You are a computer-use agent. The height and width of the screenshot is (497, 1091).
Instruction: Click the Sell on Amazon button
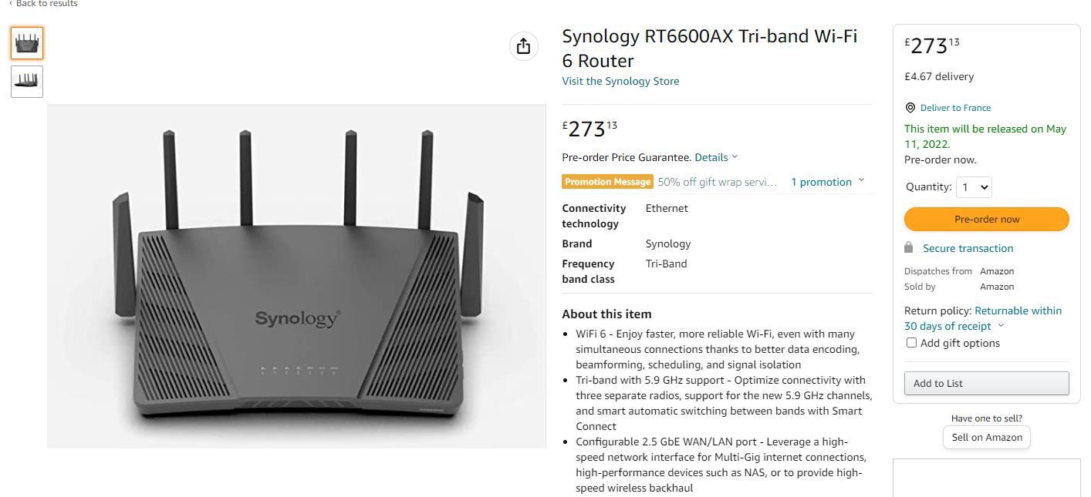coord(986,437)
